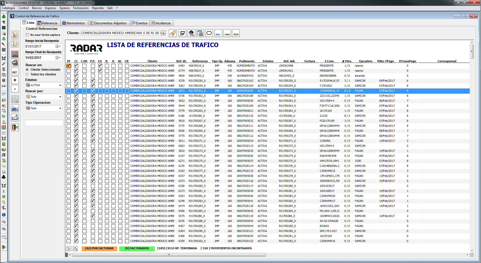The height and width of the screenshot is (263, 481).
Task: Toggle P.P. checkbox for reference R01700250_0
Action: coord(93,81)
